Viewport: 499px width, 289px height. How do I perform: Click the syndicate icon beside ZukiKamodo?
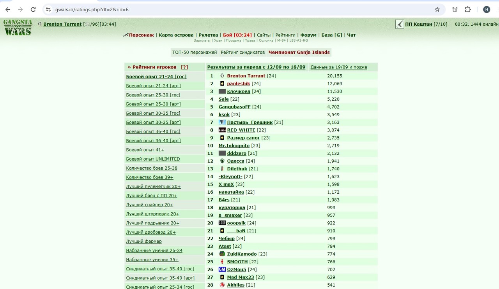coord(222,254)
